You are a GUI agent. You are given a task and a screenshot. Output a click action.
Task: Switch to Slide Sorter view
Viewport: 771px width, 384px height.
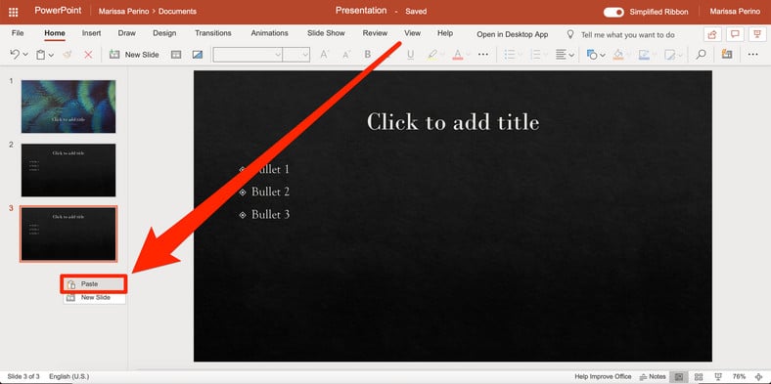(x=699, y=376)
